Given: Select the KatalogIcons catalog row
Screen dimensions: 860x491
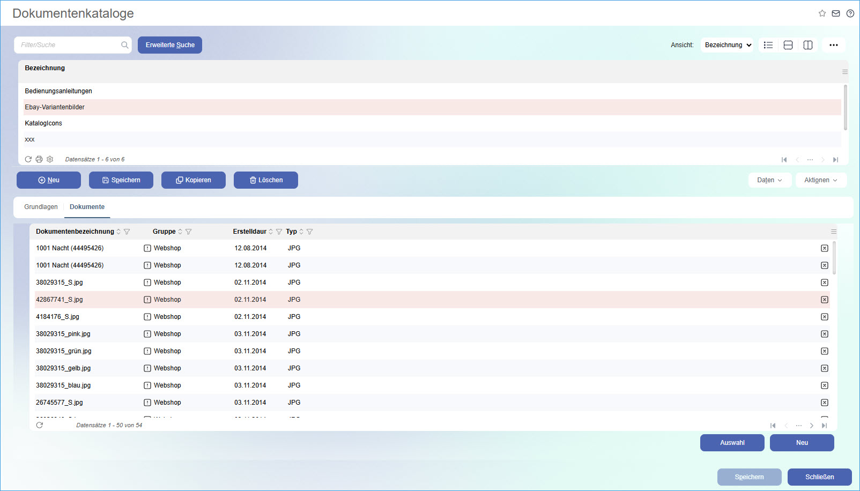Looking at the screenshot, I should pos(43,123).
